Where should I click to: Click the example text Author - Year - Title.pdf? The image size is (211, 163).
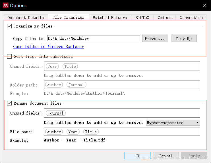(x=75, y=140)
